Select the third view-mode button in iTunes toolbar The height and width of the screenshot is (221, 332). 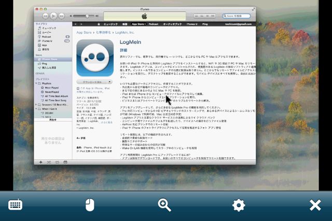click(x=208, y=16)
